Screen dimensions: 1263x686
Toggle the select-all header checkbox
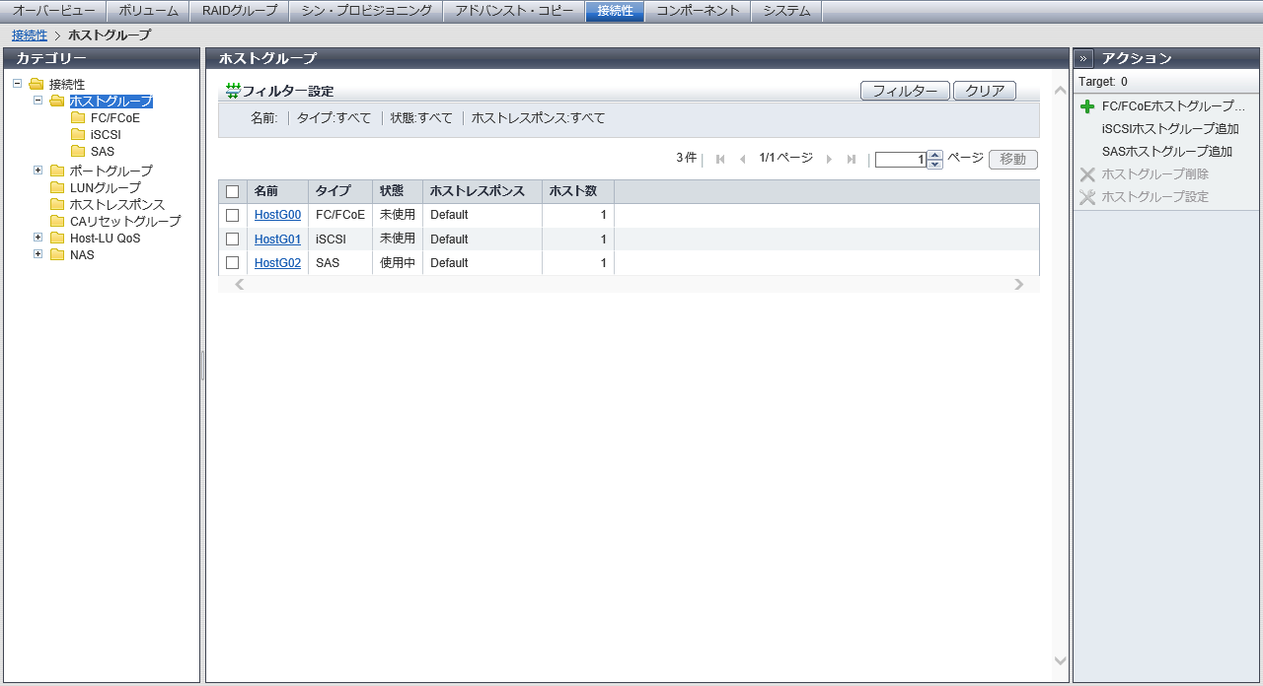coord(233,192)
